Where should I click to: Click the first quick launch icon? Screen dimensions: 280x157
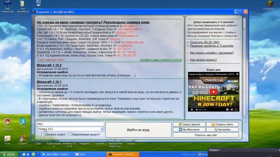[24, 154]
